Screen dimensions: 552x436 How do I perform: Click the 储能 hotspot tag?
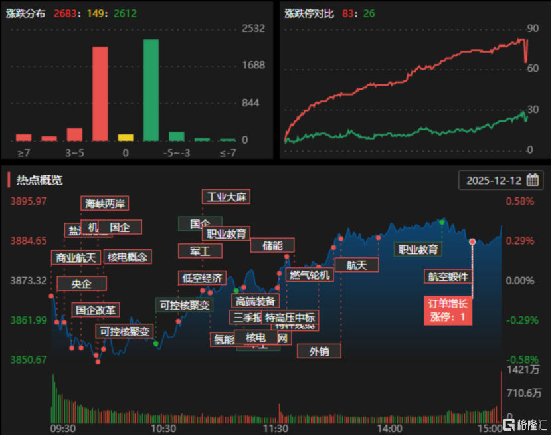272,245
